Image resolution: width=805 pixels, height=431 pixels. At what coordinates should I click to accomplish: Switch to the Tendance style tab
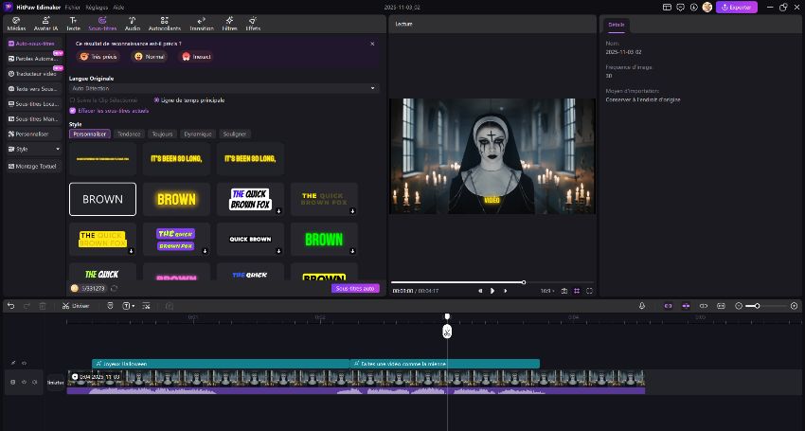(x=128, y=135)
